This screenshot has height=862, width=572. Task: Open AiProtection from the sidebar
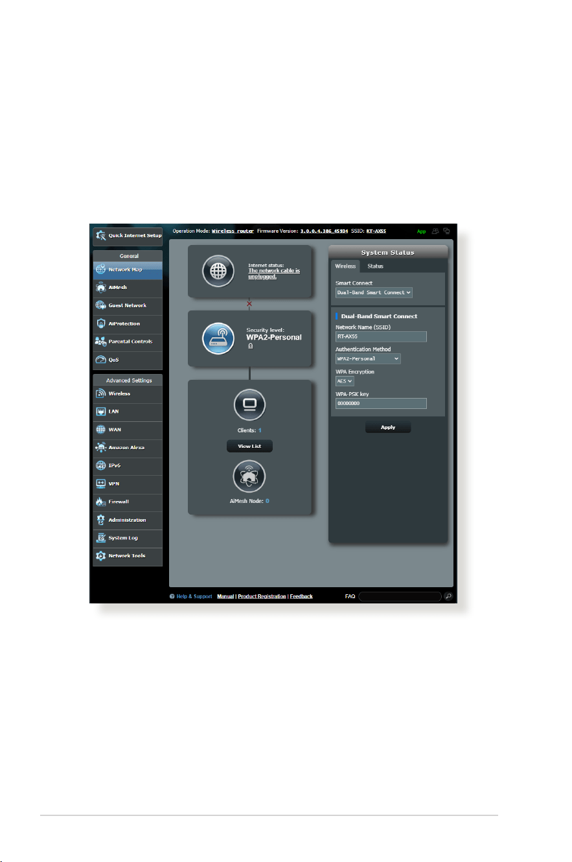128,323
